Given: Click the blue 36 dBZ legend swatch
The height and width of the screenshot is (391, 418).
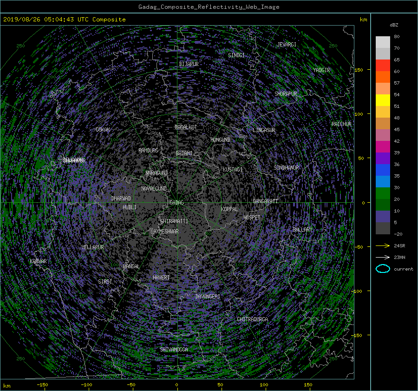Looking at the screenshot, I should [x=383, y=170].
